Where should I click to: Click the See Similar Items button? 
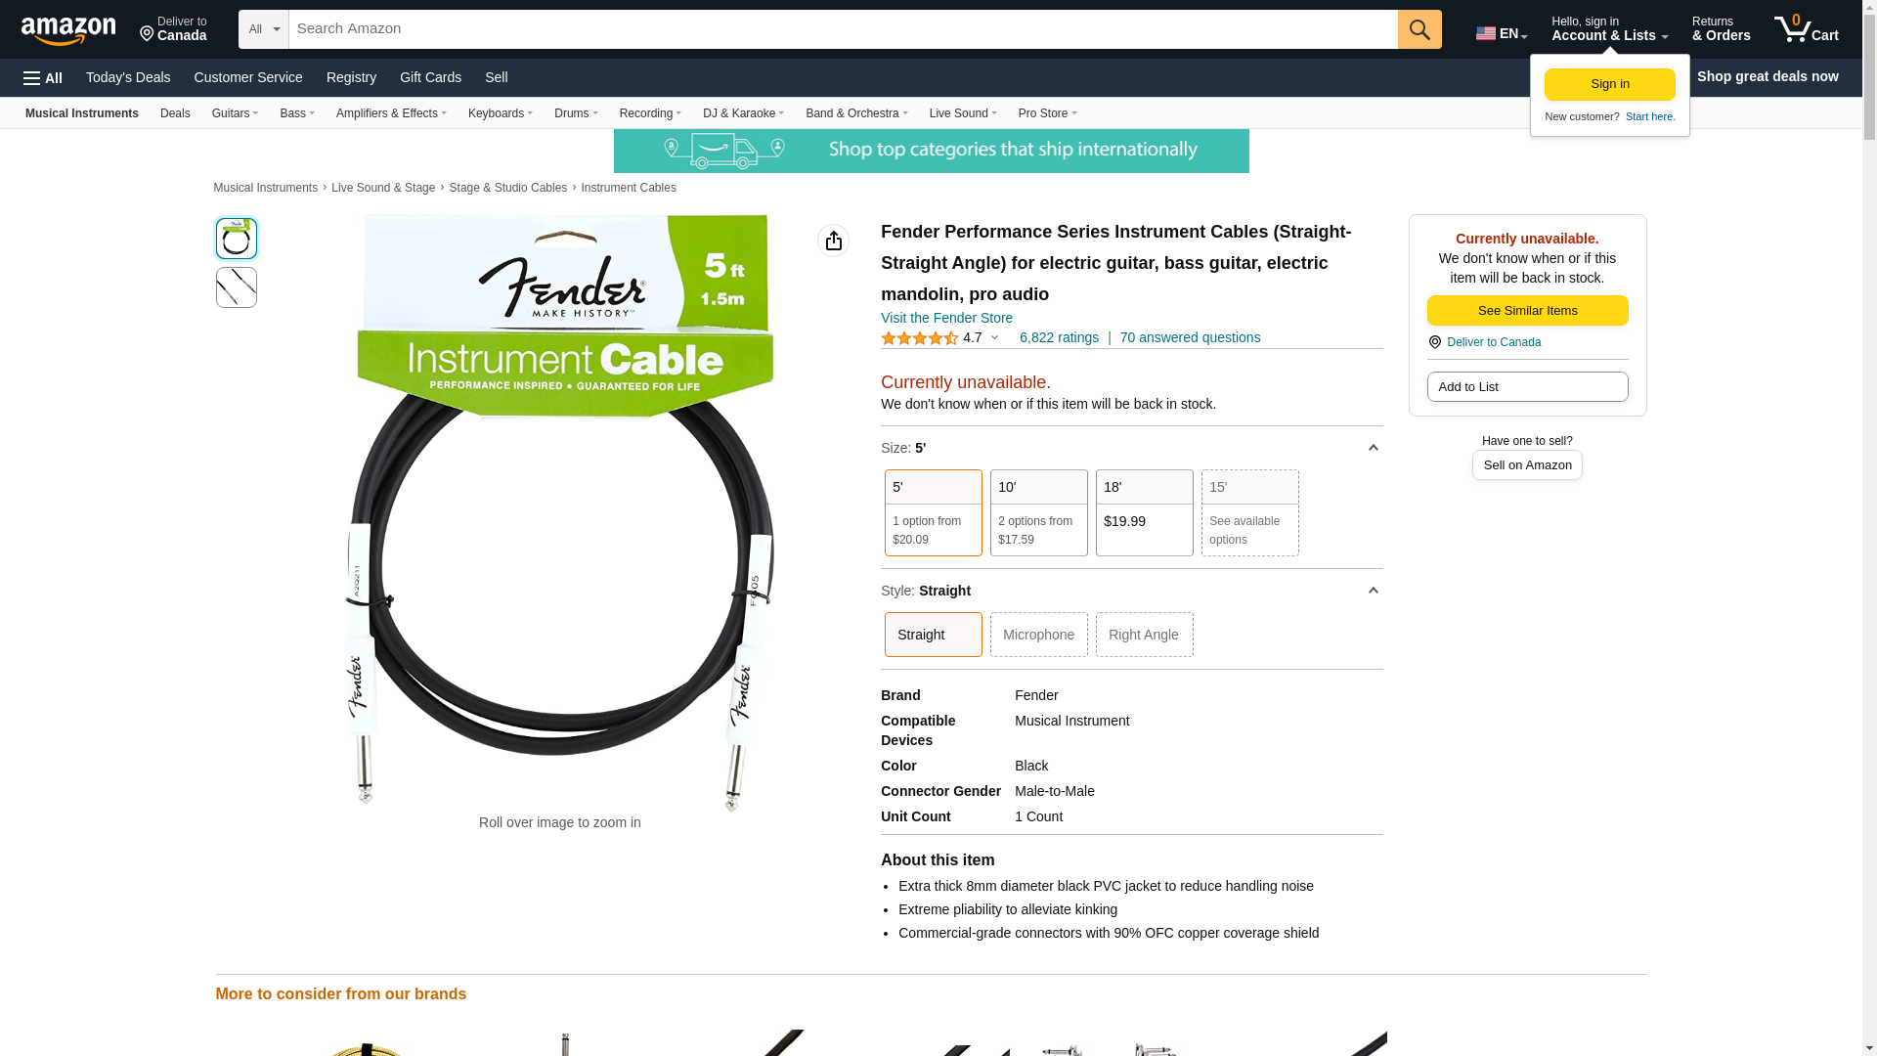click(x=1527, y=311)
